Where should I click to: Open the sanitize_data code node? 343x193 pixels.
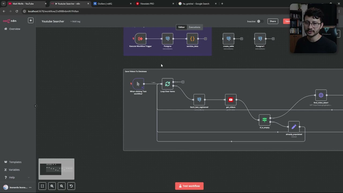pos(192,39)
